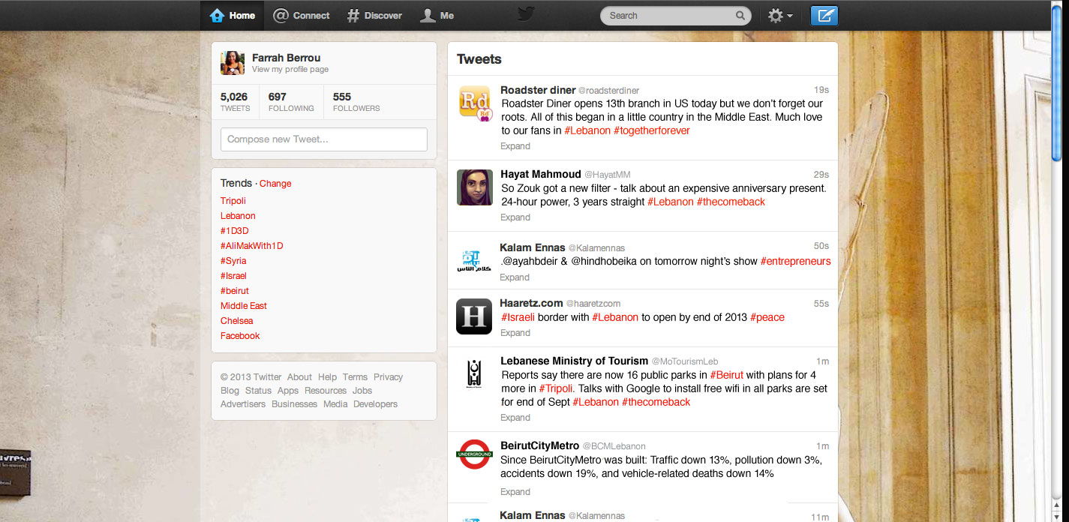Click the Compose new Tweet field
Image resolution: width=1069 pixels, height=522 pixels.
point(323,139)
